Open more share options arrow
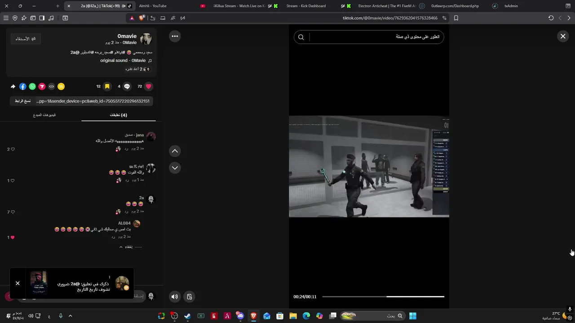This screenshot has width=575, height=323. (13, 87)
